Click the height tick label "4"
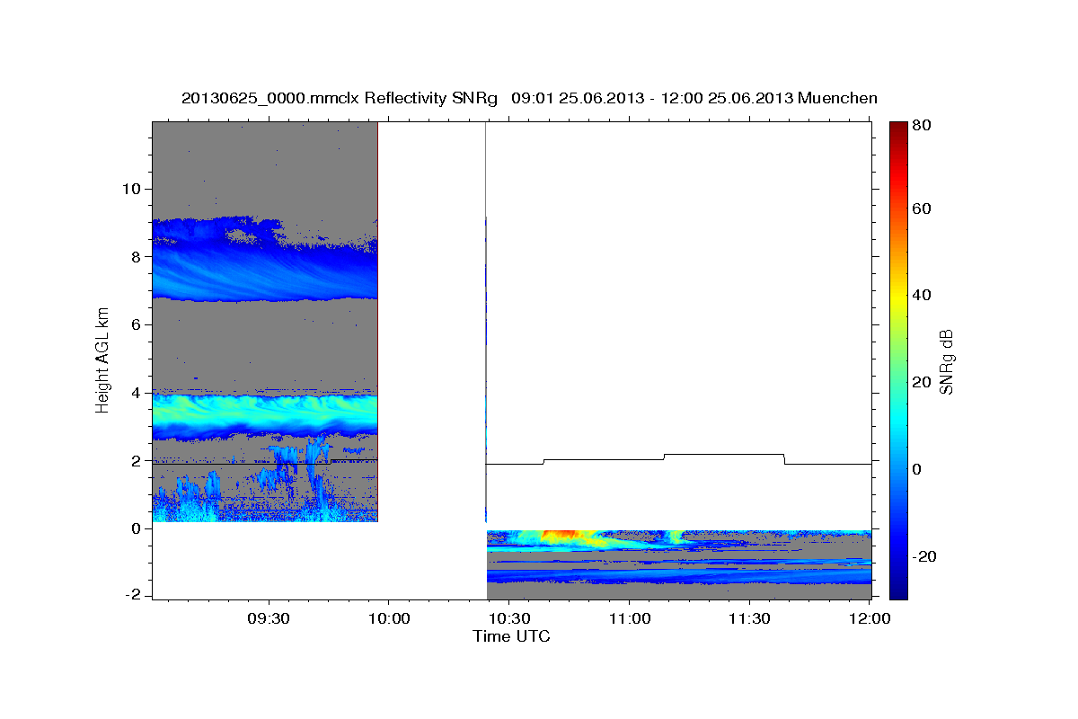Screen dimensions: 1078x719 pos(137,393)
